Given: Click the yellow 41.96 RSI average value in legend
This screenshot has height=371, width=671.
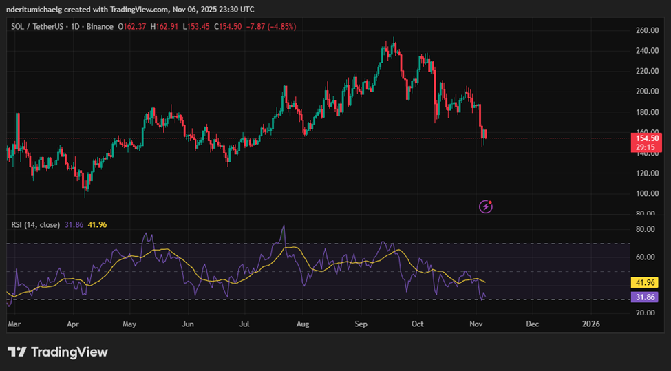Looking at the screenshot, I should (x=96, y=224).
